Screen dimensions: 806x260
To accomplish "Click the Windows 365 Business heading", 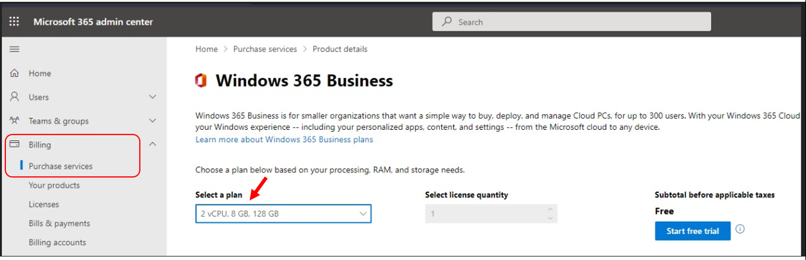I will (x=304, y=81).
